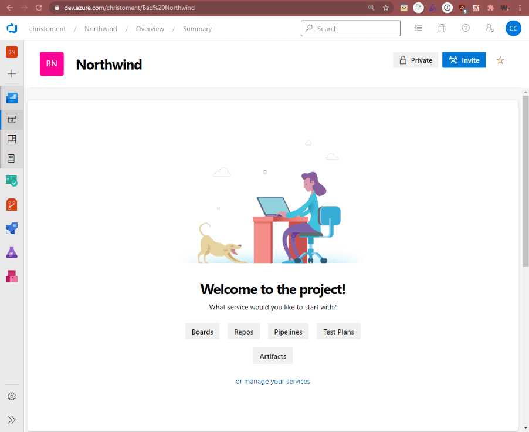
Task: Expand the sidebar with the double chevron
Action: [x=12, y=420]
